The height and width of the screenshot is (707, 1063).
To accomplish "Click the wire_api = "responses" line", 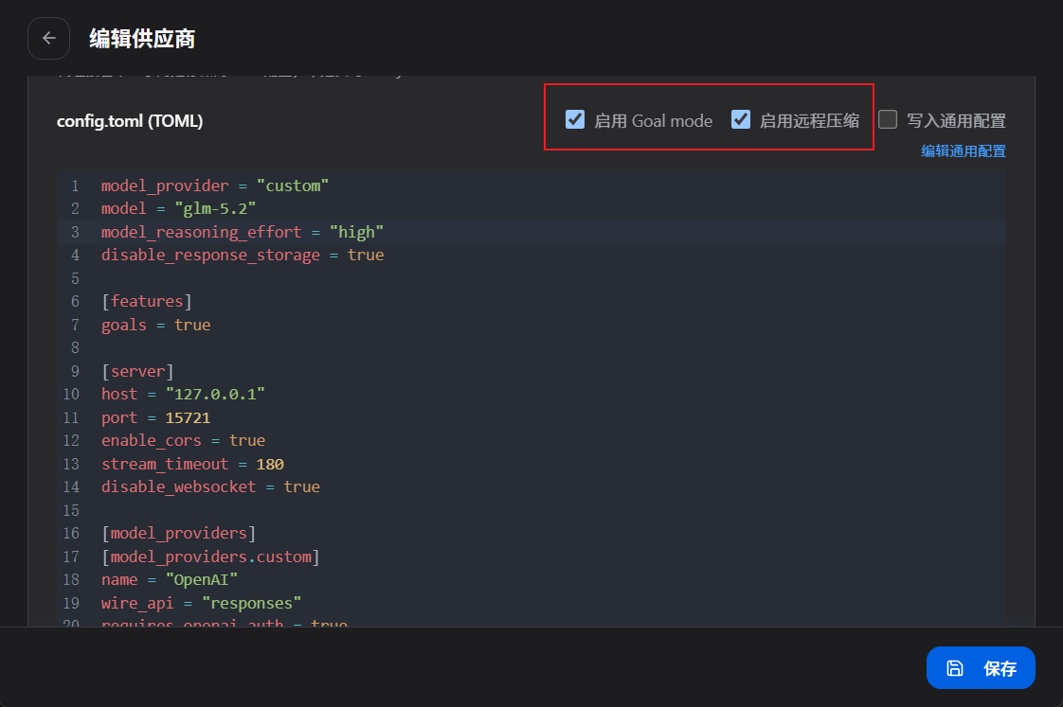I will (202, 603).
